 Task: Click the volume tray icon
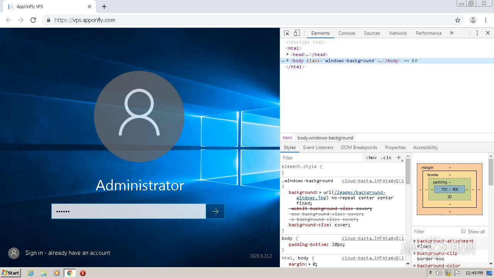coord(439,273)
